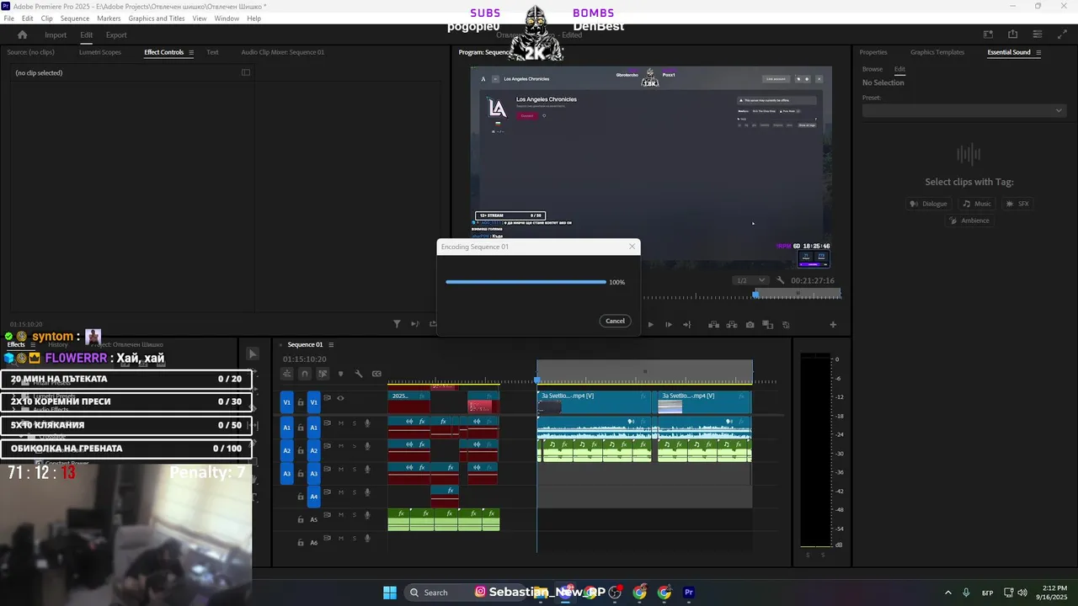Open the Sequence 01 timeline panel menu
The image size is (1078, 606).
(x=331, y=344)
